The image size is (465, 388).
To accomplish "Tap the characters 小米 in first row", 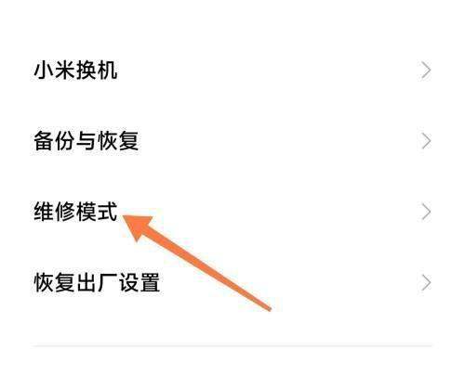I will 55,71.
